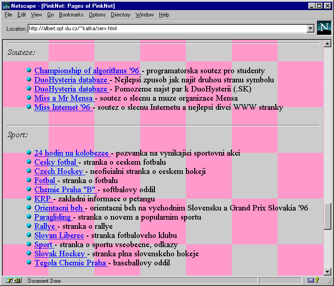Click the Location: label
Viewport: 334px width, 286px height.
(16, 29)
